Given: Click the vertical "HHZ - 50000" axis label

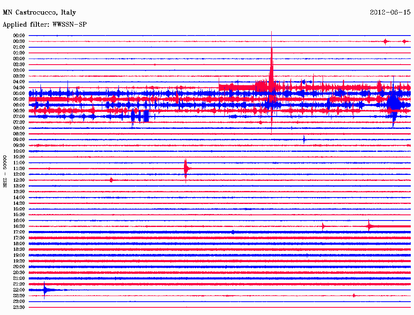Looking at the screenshot, I should pos(5,171).
